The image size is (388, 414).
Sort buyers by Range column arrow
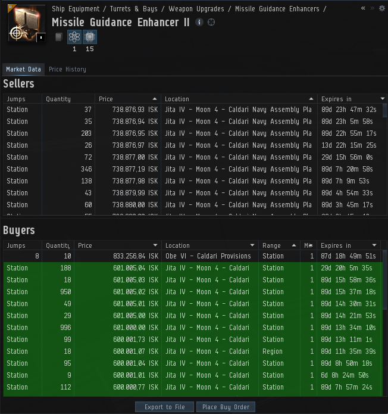294,245
